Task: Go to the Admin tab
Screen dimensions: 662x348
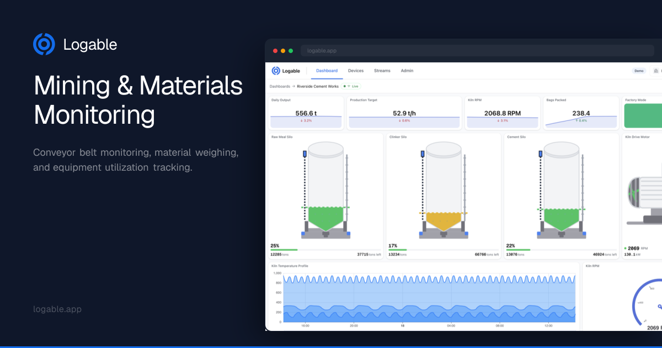Action: [407, 71]
